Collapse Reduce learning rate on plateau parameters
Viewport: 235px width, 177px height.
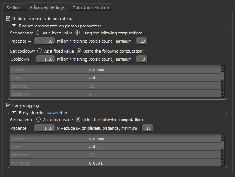[x=14, y=26]
